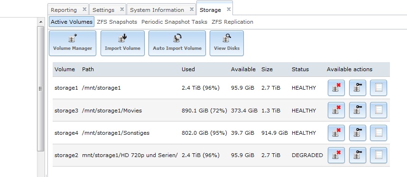Open encryption key options for storage3
The width and height of the screenshot is (407, 177).
(357, 110)
